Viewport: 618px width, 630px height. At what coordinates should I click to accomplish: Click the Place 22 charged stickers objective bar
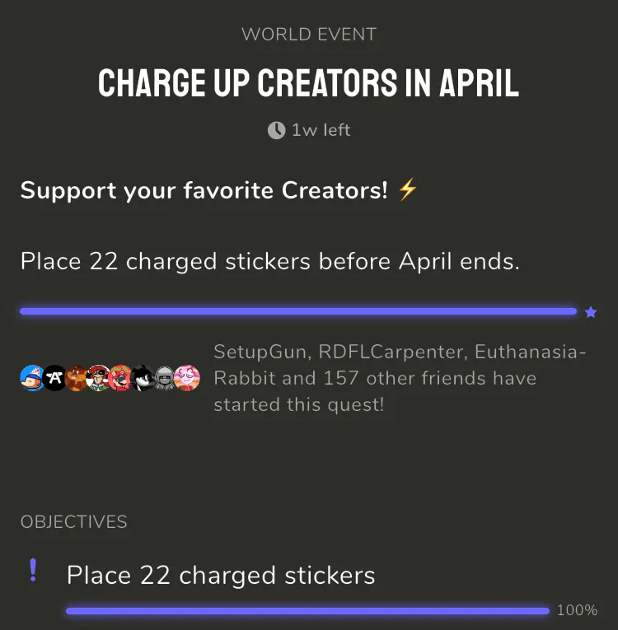pos(307,611)
